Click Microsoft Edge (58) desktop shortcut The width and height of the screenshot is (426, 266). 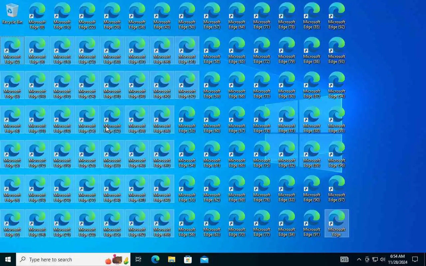[212, 51]
